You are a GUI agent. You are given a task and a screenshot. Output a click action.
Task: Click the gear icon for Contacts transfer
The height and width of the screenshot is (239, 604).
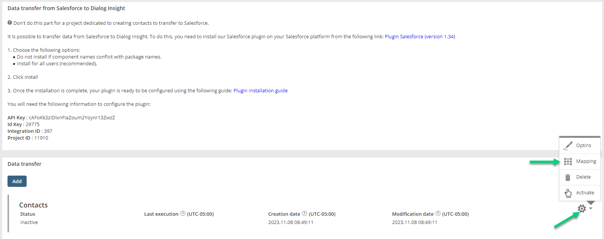point(581,209)
